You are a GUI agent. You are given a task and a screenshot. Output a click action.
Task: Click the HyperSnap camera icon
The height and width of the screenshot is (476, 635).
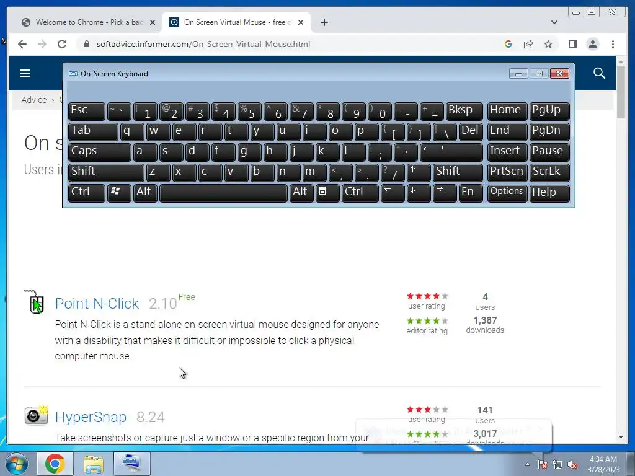pyautogui.click(x=36, y=416)
